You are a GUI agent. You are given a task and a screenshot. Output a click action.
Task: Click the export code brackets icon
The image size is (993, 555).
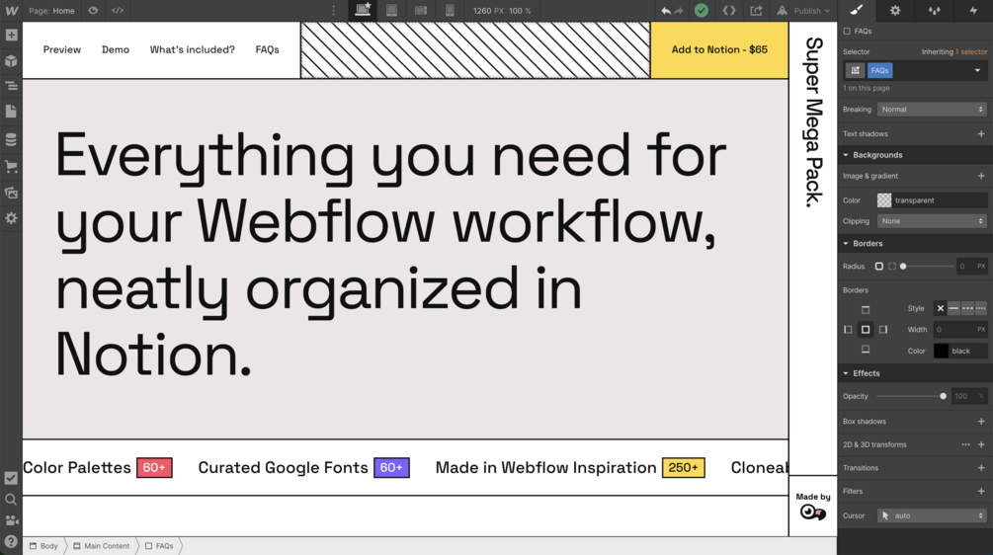(118, 11)
